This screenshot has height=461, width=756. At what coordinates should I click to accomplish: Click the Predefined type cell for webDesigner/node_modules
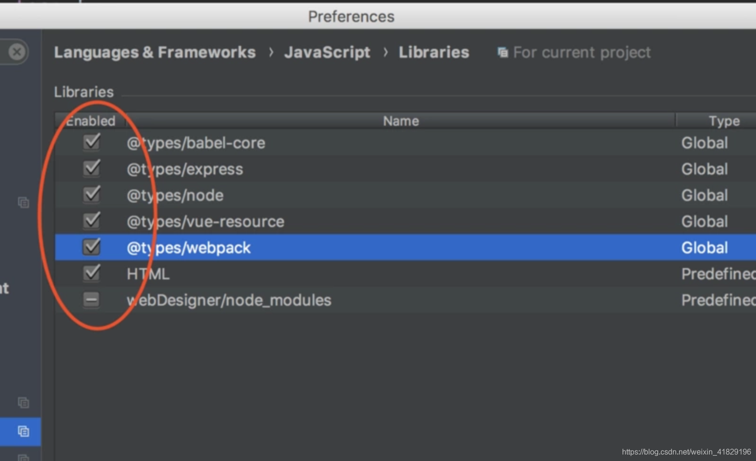tap(718, 300)
